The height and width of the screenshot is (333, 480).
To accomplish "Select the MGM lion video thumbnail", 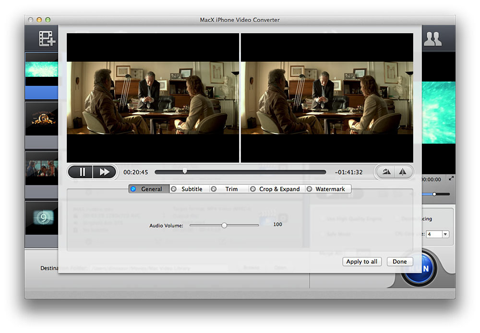I will pos(42,119).
